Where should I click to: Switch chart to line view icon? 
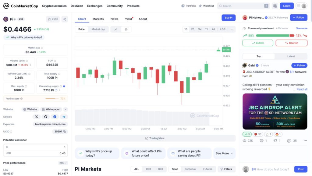tap(116, 29)
